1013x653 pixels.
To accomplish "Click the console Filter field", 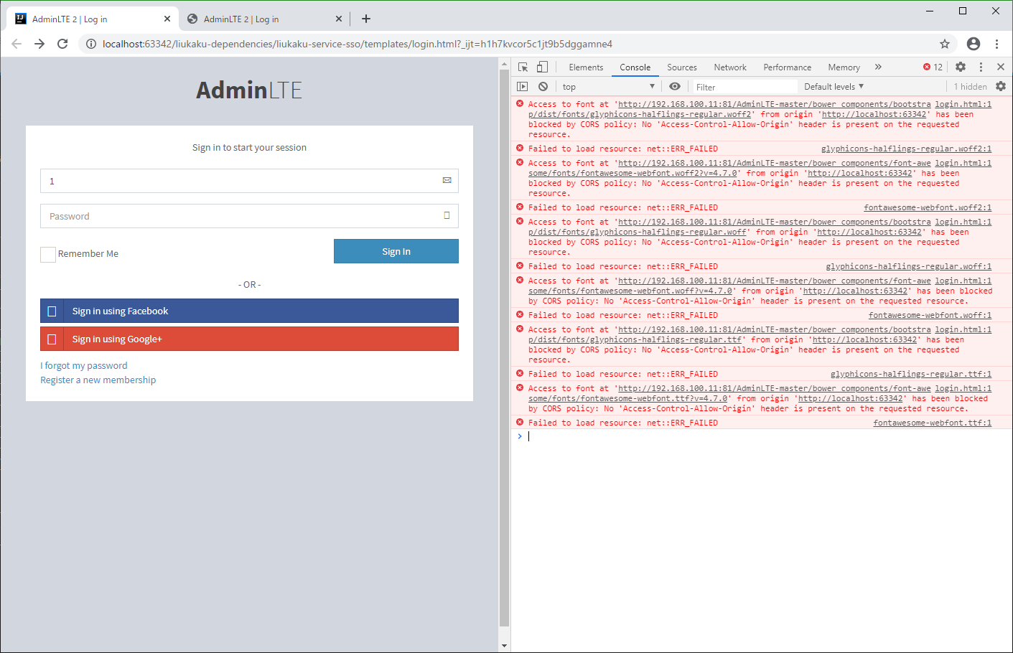I will click(744, 87).
